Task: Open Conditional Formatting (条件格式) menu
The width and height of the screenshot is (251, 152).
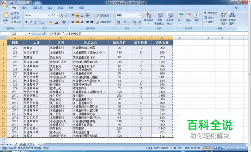Action: pos(148,18)
